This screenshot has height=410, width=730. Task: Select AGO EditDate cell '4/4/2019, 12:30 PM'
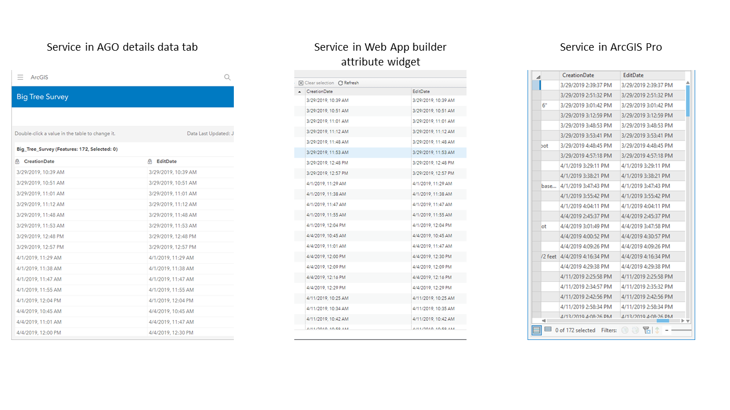point(171,333)
